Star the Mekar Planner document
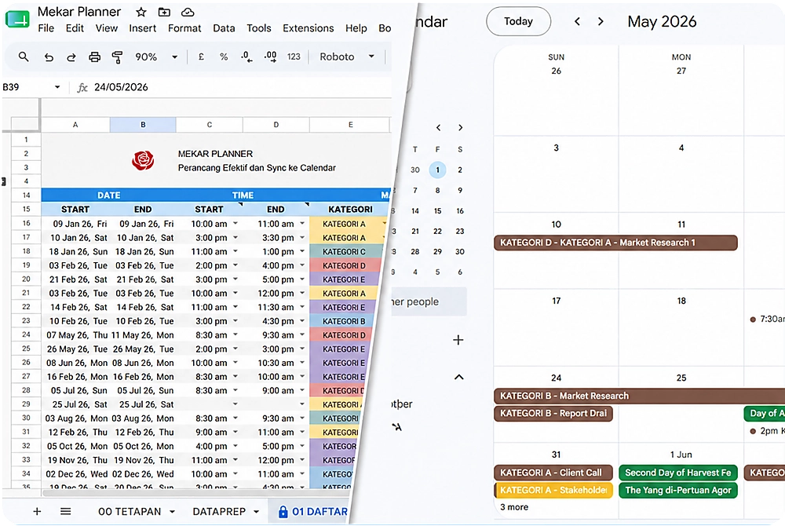The height and width of the screenshot is (526, 785). 141,12
